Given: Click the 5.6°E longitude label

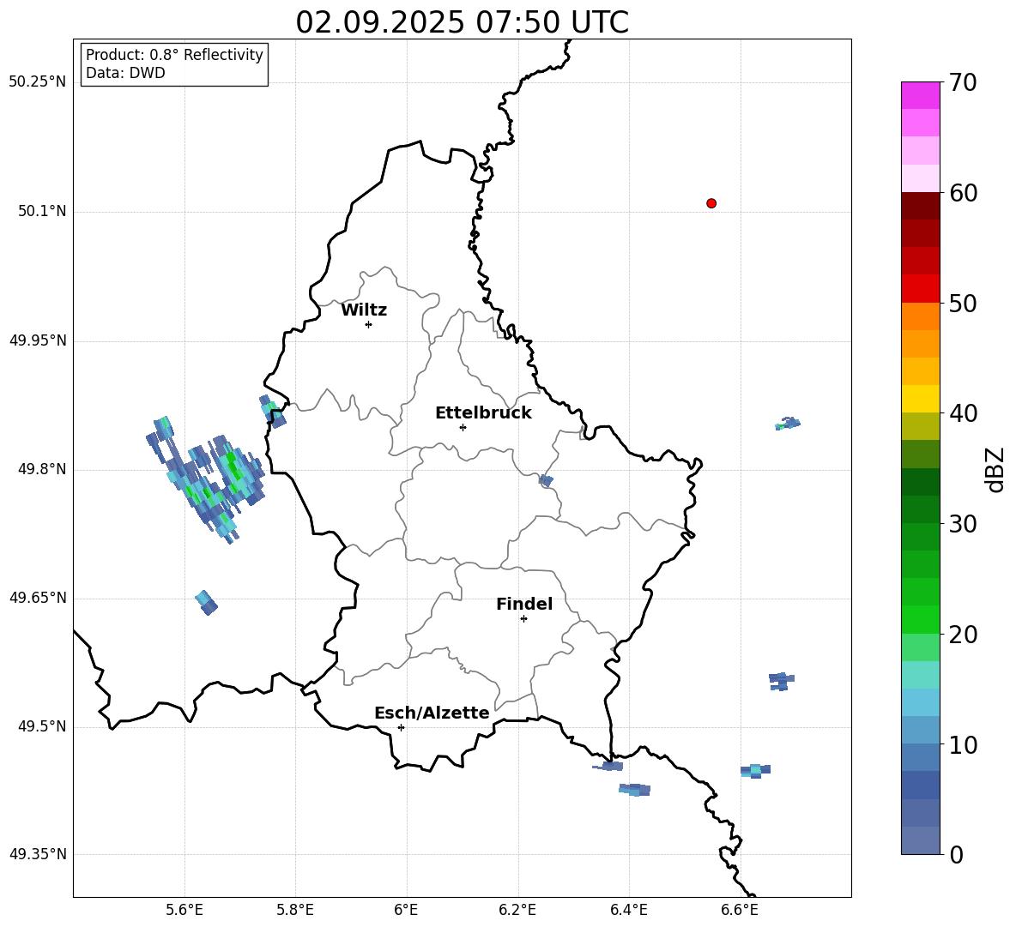Looking at the screenshot, I should (184, 911).
